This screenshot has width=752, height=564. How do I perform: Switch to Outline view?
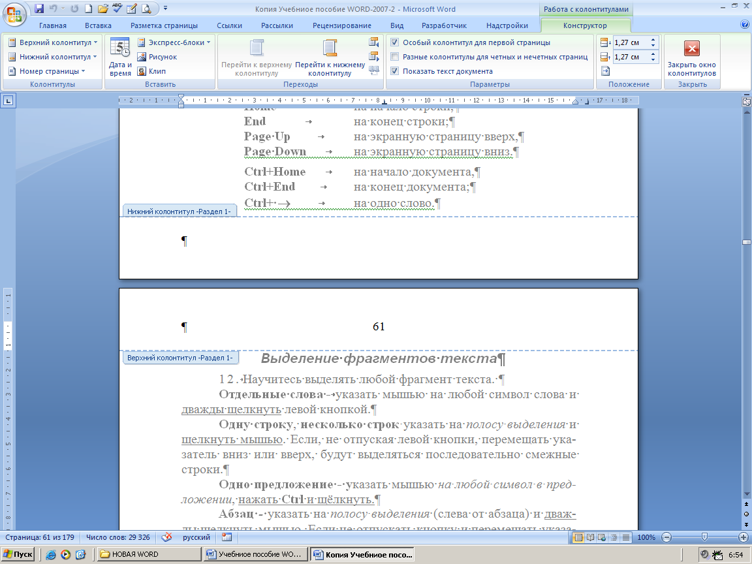pyautogui.click(x=614, y=537)
